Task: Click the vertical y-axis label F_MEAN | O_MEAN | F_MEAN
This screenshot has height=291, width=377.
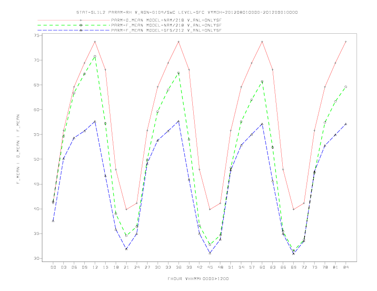Action: click(x=18, y=149)
